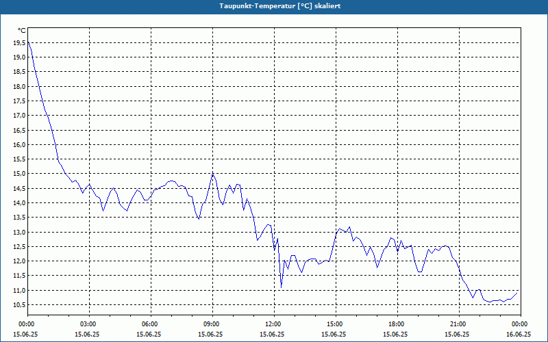The image size is (548, 342).
Task: Click the 18:00 time axis label
Action: [x=398, y=324]
